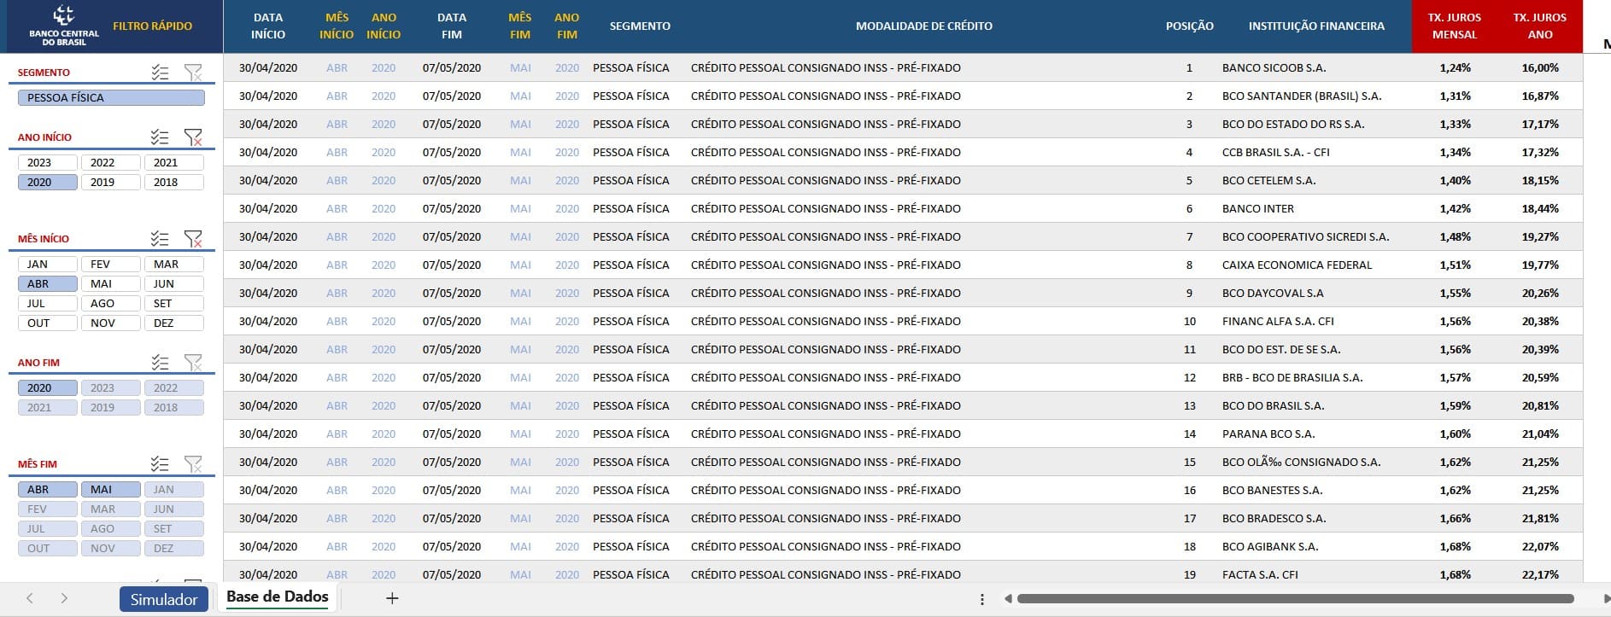Click the TX. JUROS MENSAL red header
1611x617 pixels.
click(x=1455, y=26)
